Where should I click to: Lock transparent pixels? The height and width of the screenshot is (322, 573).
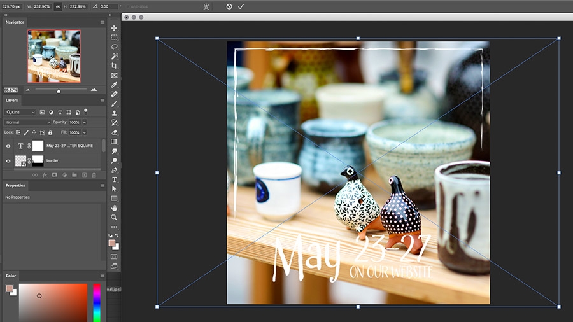pyautogui.click(x=18, y=132)
